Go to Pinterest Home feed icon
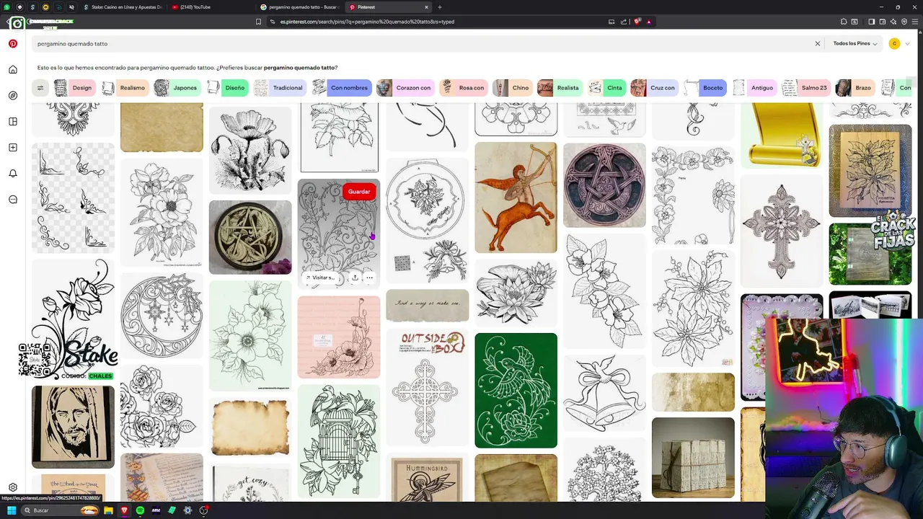 point(13,70)
